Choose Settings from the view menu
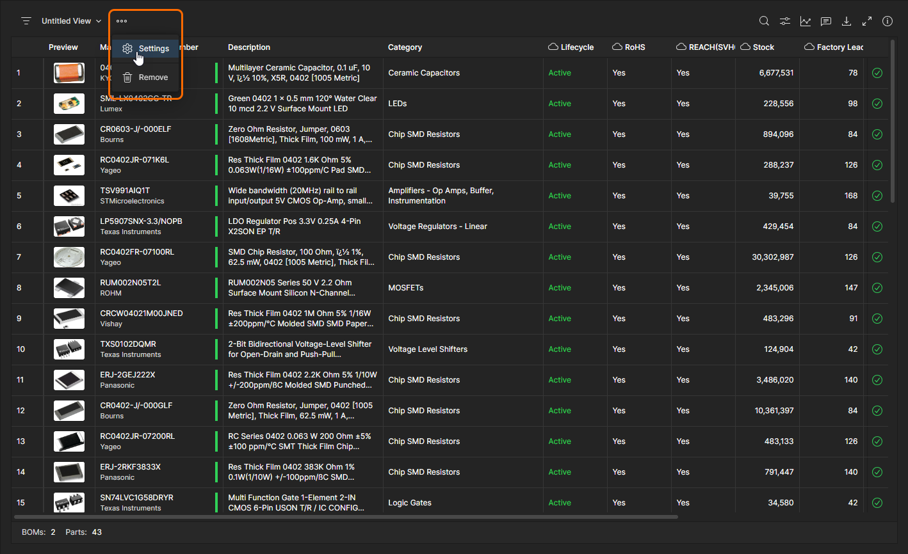This screenshot has width=908, height=554. click(x=145, y=49)
